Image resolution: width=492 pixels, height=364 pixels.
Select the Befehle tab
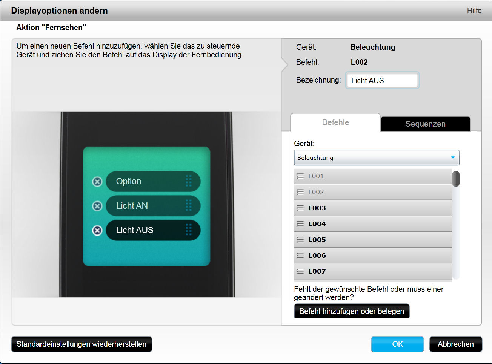point(335,122)
